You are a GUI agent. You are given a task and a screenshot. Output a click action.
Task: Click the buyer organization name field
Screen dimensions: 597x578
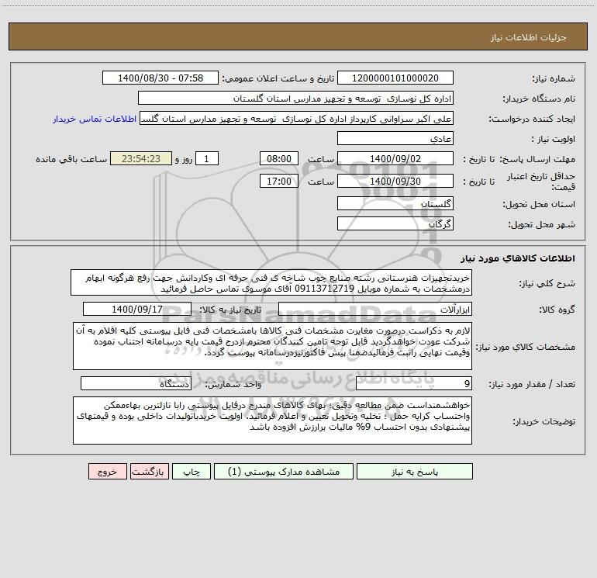[x=295, y=98]
